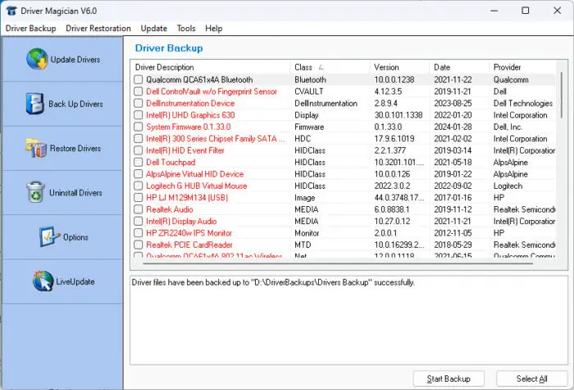This screenshot has height=390, width=574.
Task: Click the Restore Drivers folder icon
Action: [36, 148]
